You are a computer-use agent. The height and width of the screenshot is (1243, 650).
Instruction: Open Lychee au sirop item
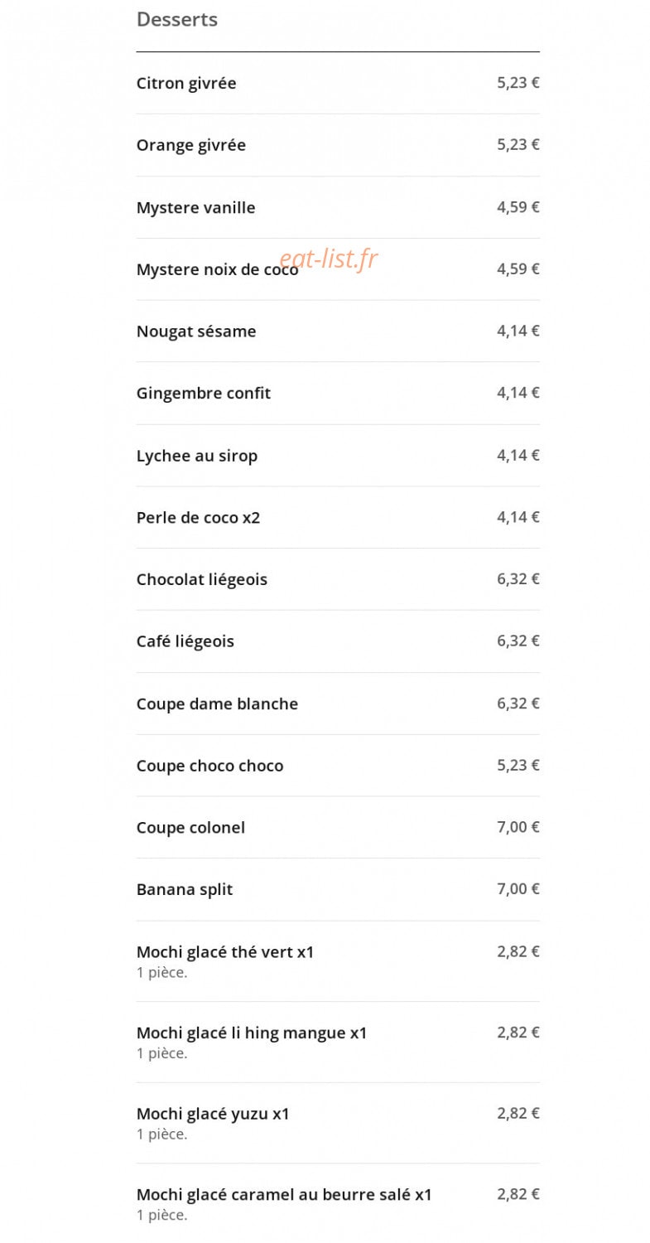[x=338, y=456]
